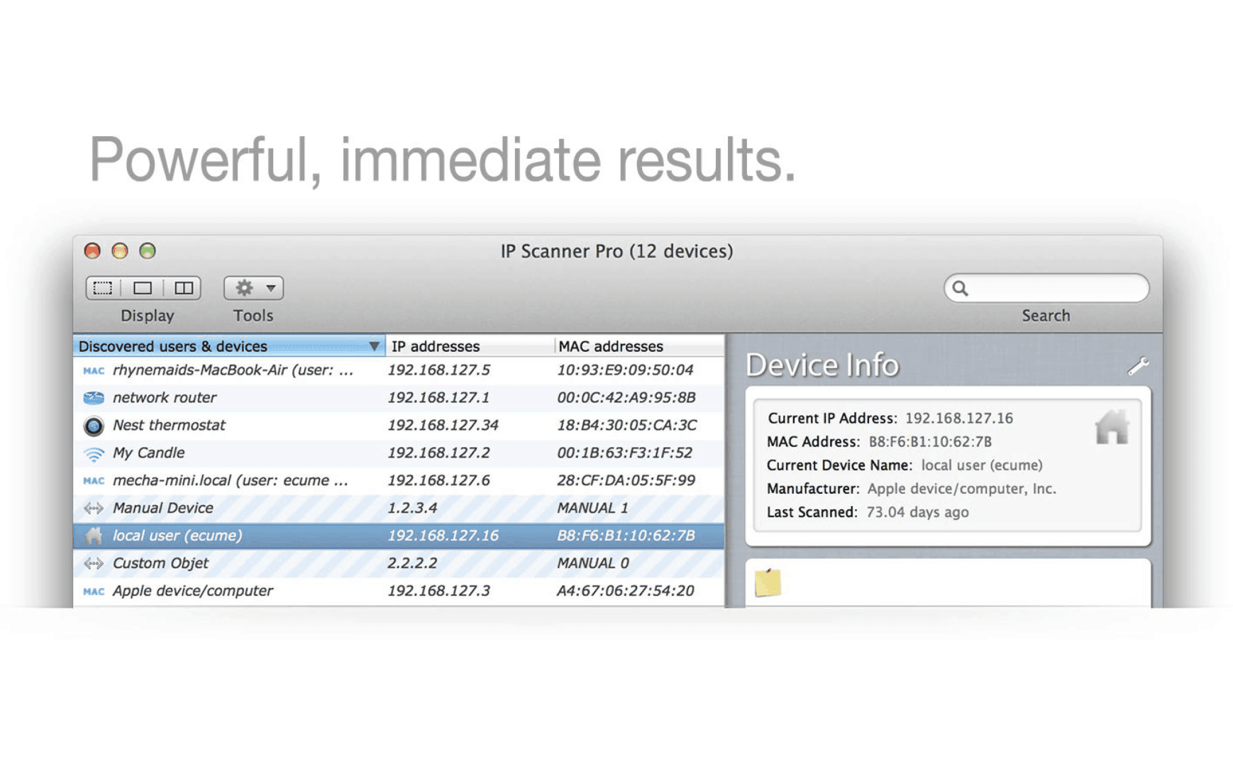Image resolution: width=1233 pixels, height=769 pixels.
Task: Click IP address 192.168.127.34 cell
Action: 443,426
